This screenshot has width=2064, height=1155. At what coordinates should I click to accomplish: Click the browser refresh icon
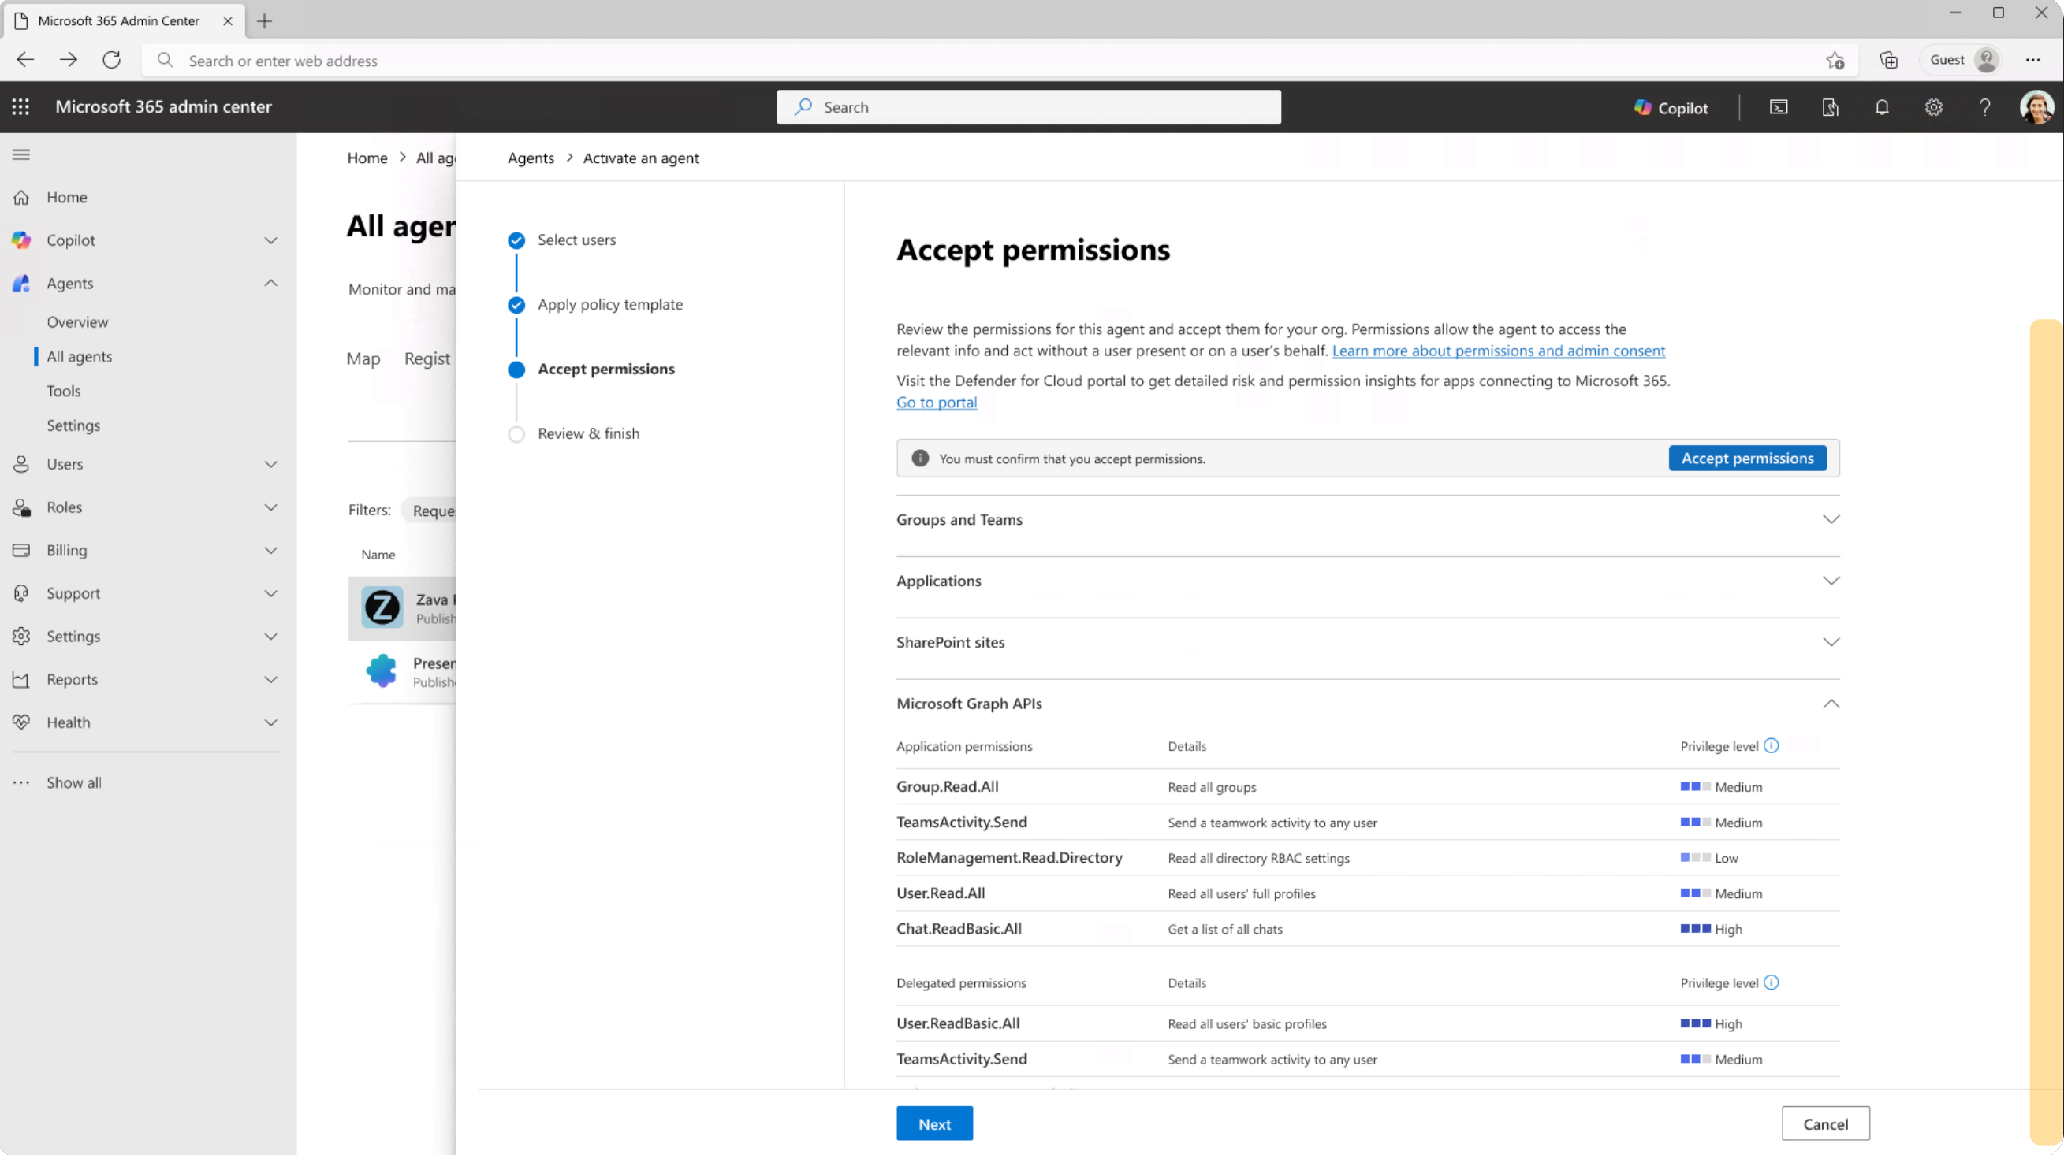(111, 60)
